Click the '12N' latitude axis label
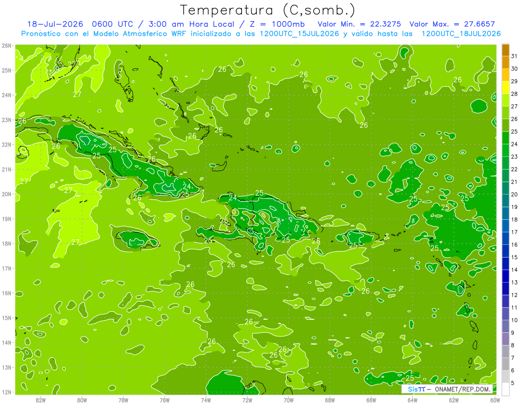The height and width of the screenshot is (406, 526). (x=7, y=392)
